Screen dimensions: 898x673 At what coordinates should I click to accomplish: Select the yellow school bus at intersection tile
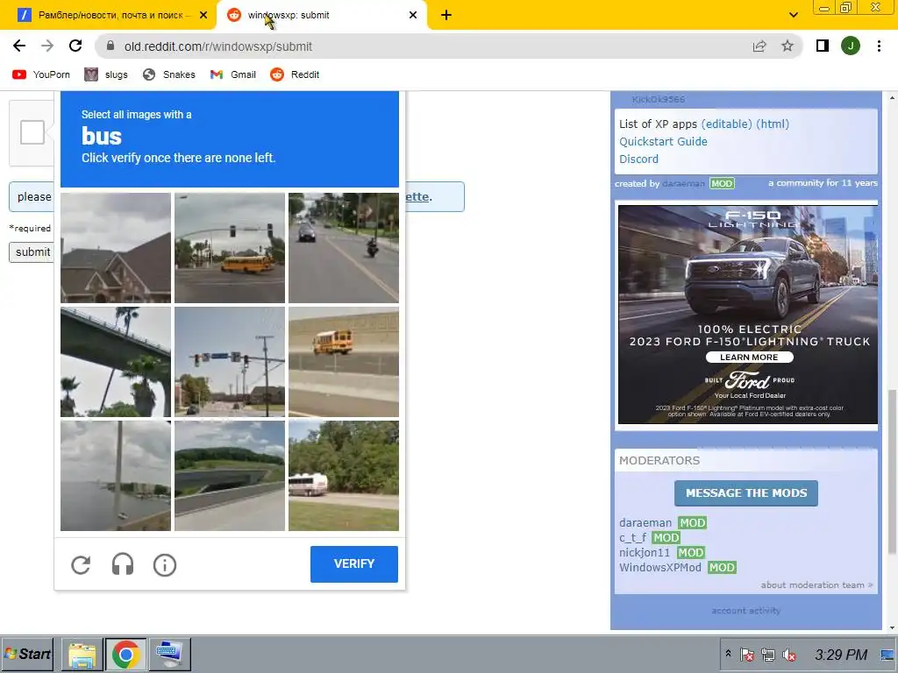click(x=230, y=248)
